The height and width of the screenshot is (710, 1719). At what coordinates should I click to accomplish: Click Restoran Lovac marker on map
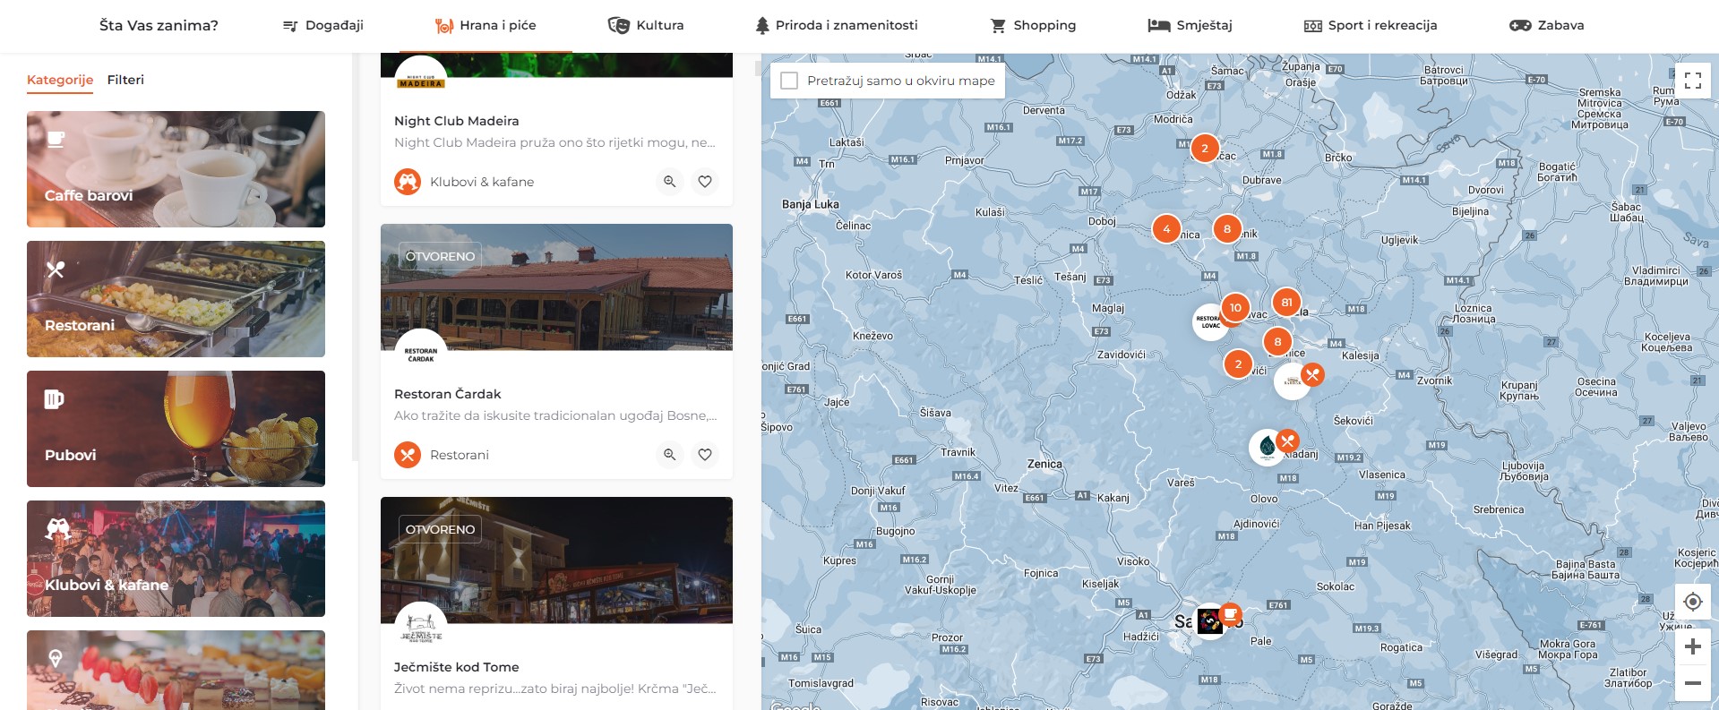1210,322
